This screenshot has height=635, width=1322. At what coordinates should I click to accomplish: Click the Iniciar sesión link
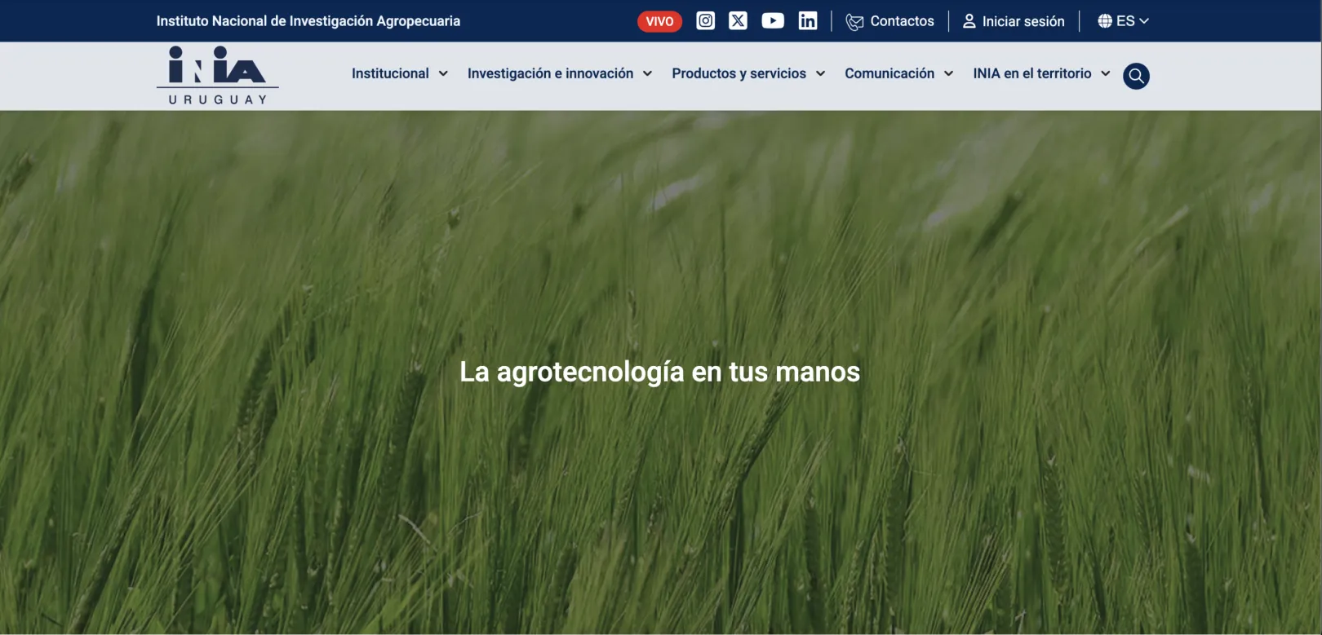click(x=1023, y=21)
